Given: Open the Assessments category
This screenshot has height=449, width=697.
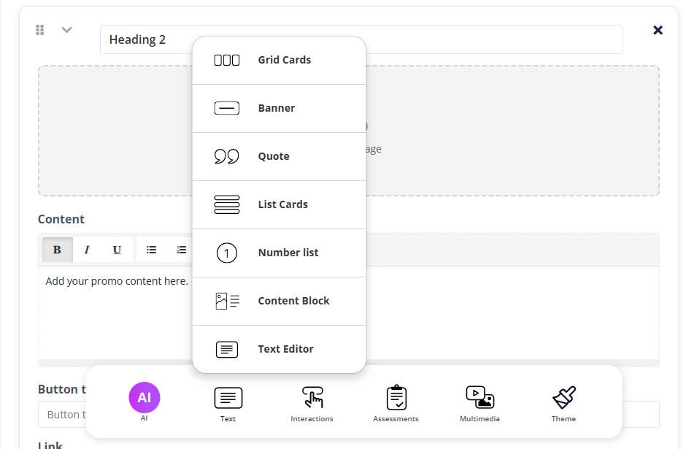Looking at the screenshot, I should (396, 399).
